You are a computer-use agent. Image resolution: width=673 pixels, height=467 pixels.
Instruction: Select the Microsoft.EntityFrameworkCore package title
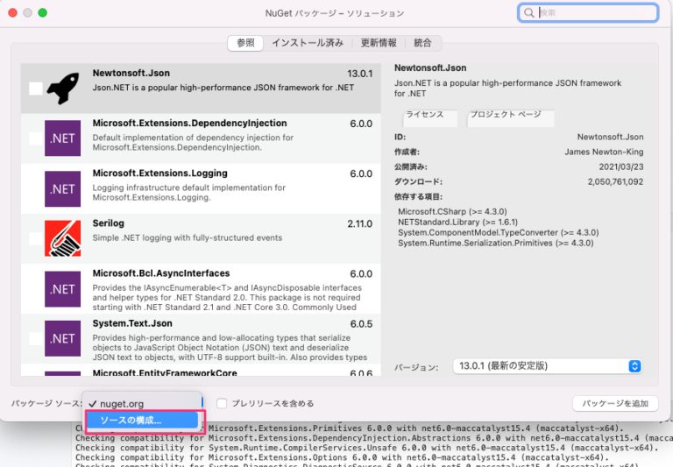coord(165,372)
